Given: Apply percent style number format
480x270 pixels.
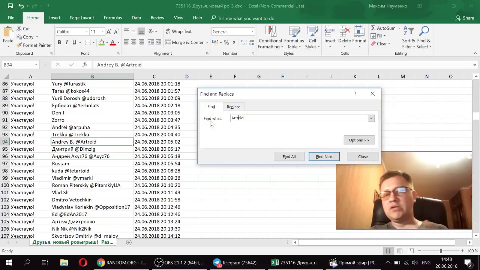Looking at the screenshot, I should click(226, 42).
